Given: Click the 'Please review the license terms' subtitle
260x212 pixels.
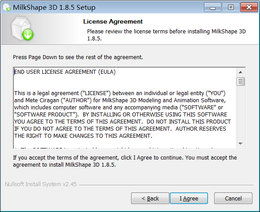Looking at the screenshot, I should point(166,35).
